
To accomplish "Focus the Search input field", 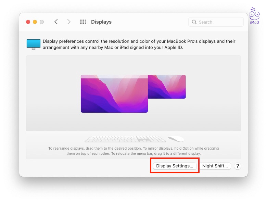I will pyautogui.click(x=219, y=22).
